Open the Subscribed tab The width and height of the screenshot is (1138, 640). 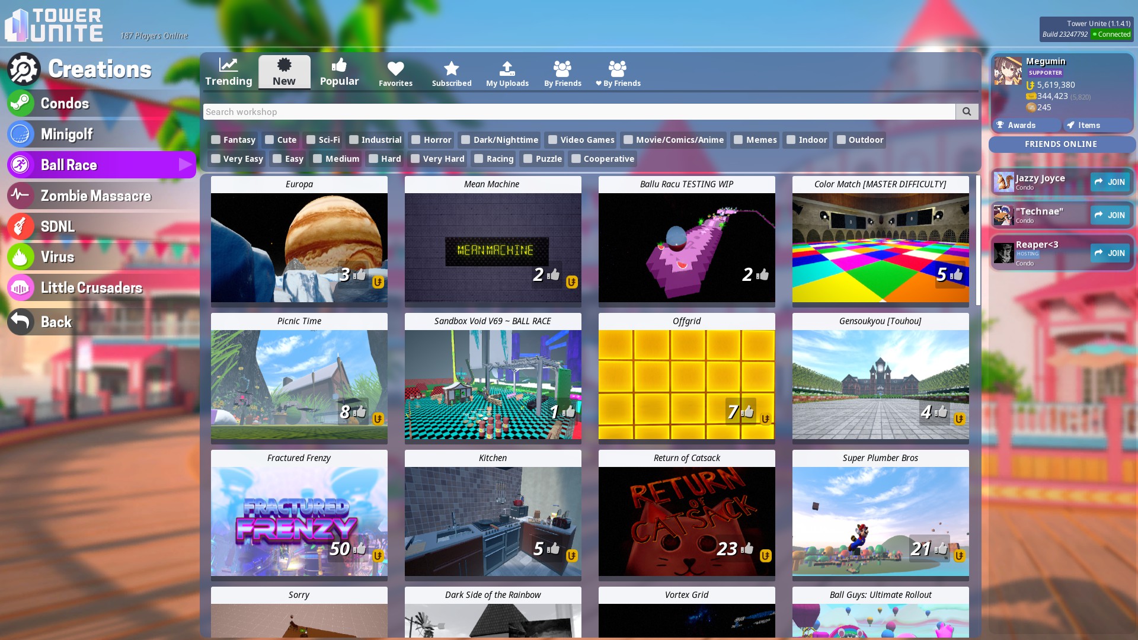pyautogui.click(x=452, y=73)
